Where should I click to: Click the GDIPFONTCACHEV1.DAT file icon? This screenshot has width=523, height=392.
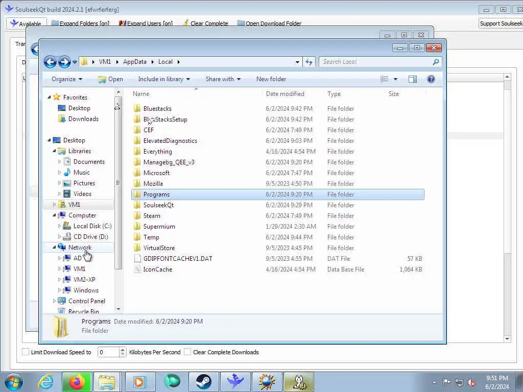137,258
